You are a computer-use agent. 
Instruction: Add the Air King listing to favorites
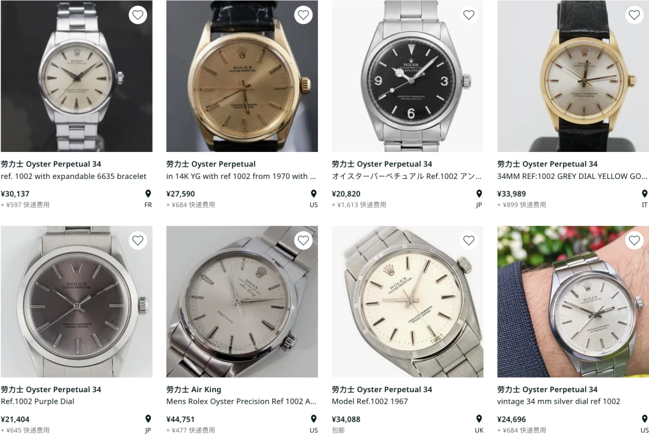[x=303, y=241]
